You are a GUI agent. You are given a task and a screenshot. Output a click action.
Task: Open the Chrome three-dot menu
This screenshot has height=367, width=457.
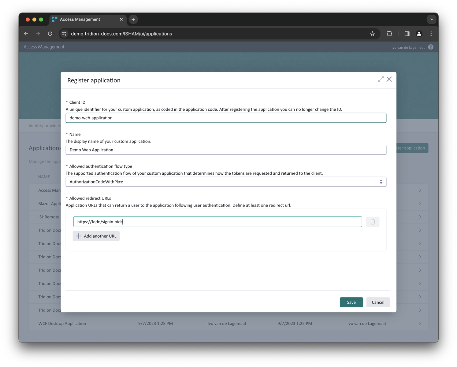click(431, 34)
